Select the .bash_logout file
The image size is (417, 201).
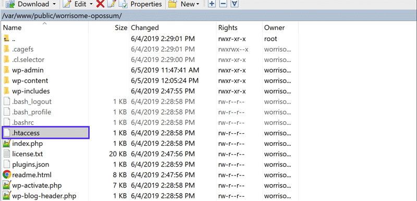coord(32,102)
